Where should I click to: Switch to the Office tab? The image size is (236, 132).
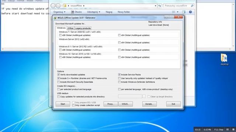(x=70, y=28)
